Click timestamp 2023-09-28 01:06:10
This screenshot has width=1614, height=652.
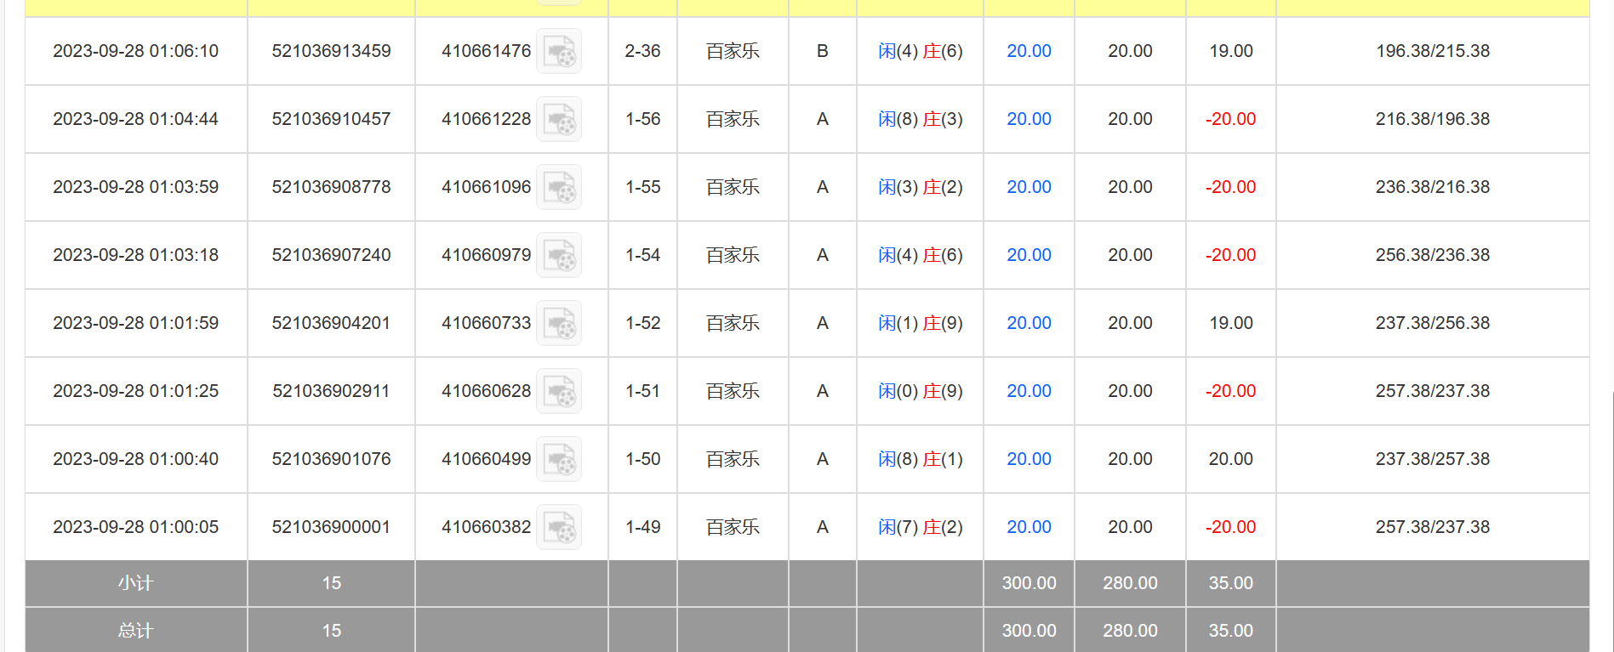click(x=136, y=51)
